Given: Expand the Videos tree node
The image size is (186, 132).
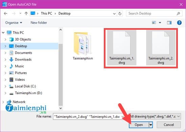Looking at the screenshot, I should pyautogui.click(x=5, y=80).
